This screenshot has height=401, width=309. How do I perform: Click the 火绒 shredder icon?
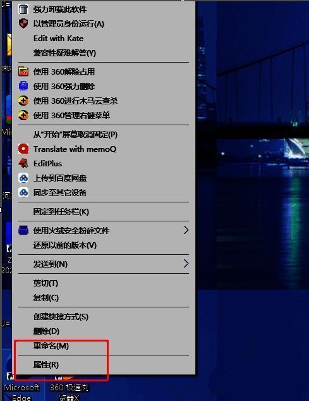pyautogui.click(x=23, y=230)
